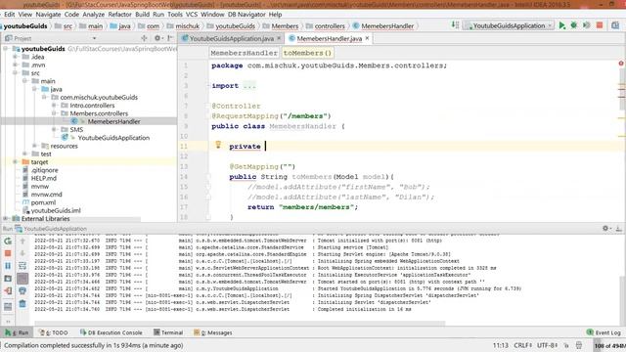Open the Project view selector dropdown
This screenshot has width=626, height=352.
94,38
